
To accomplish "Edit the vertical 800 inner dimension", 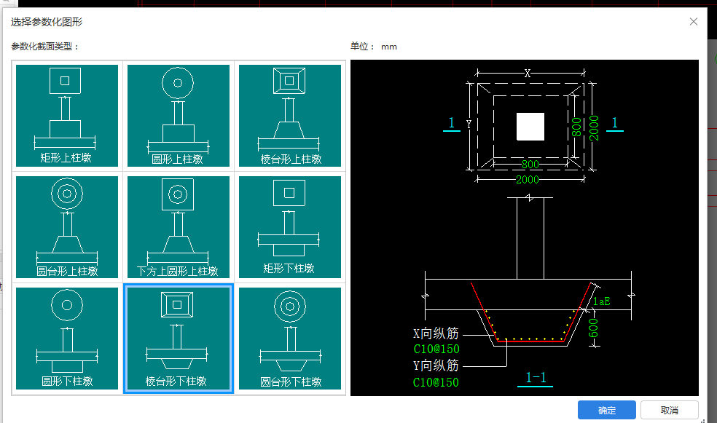I will coord(576,127).
